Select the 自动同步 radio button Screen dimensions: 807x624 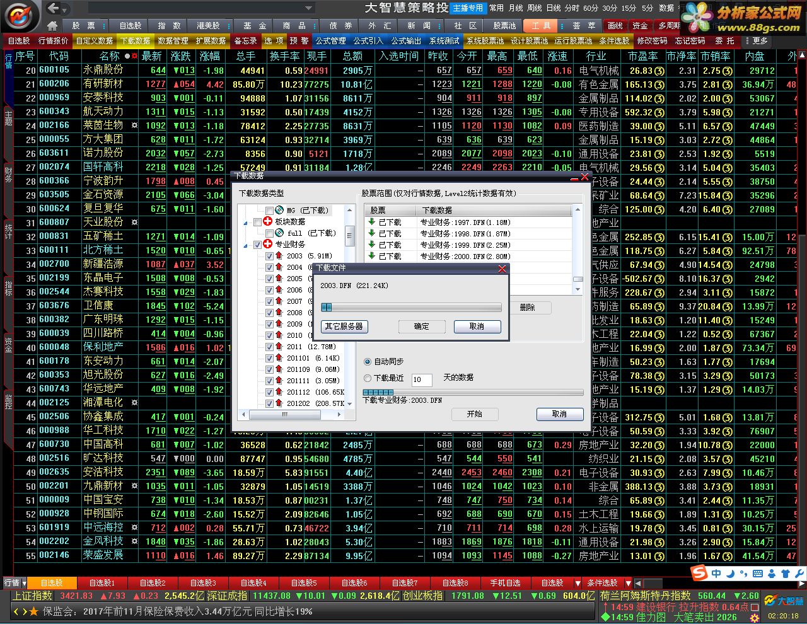click(368, 362)
